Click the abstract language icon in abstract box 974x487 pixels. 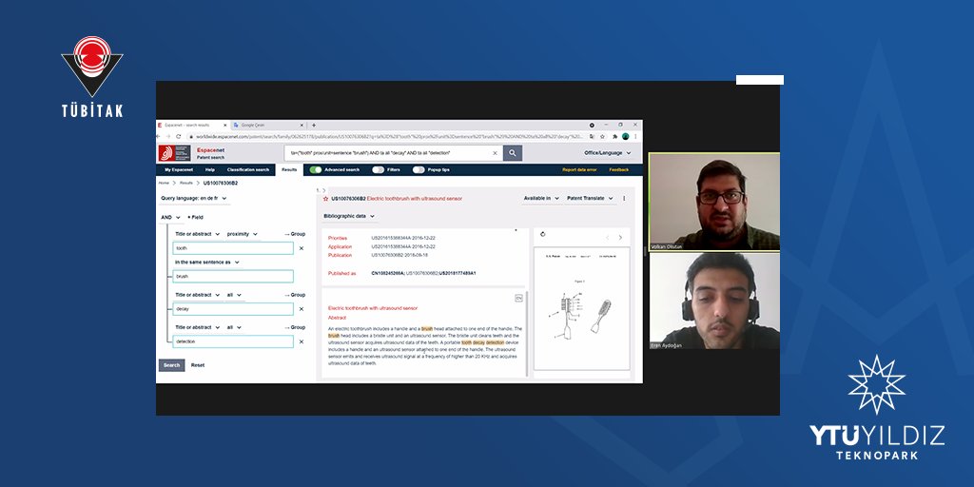pyautogui.click(x=518, y=298)
